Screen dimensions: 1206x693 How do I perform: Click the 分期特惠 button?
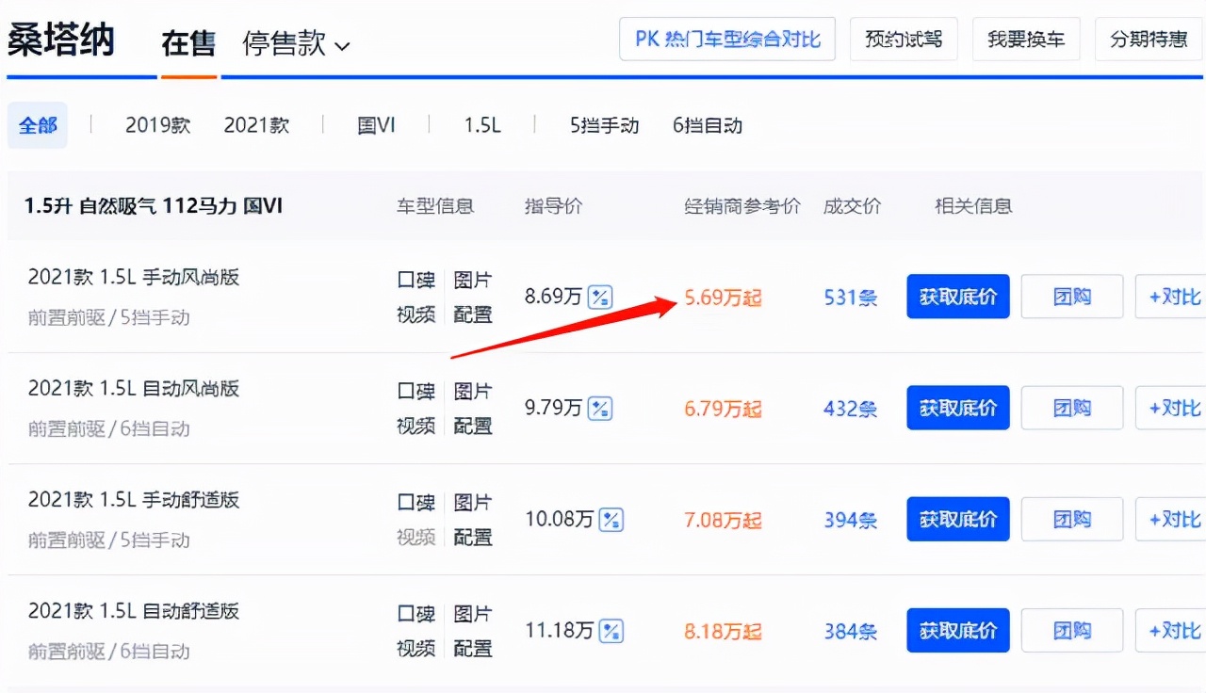pos(1149,40)
